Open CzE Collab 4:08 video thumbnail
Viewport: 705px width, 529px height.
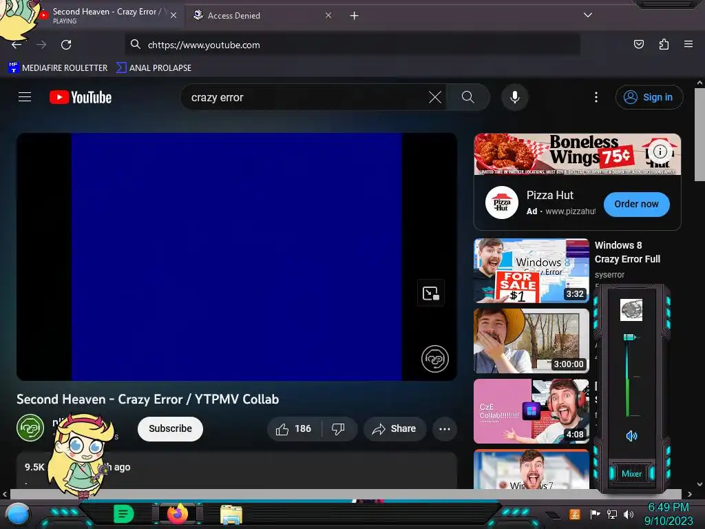coord(531,411)
